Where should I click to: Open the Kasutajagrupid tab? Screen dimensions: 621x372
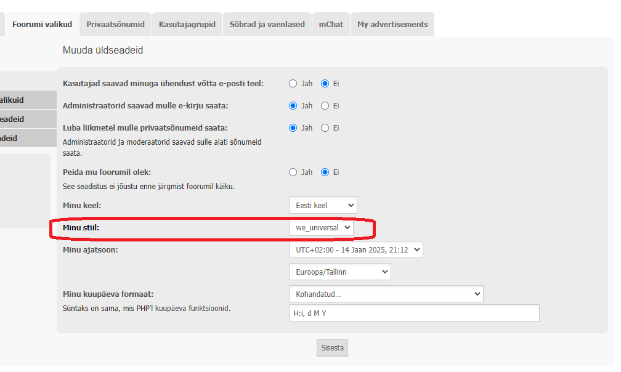187,25
